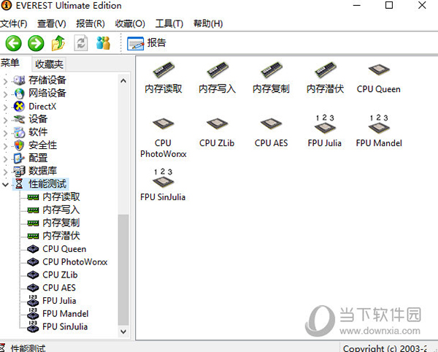Viewport: 438px width, 352px height.
Task: Minimize the EVEREST window
Action: click(x=357, y=5)
